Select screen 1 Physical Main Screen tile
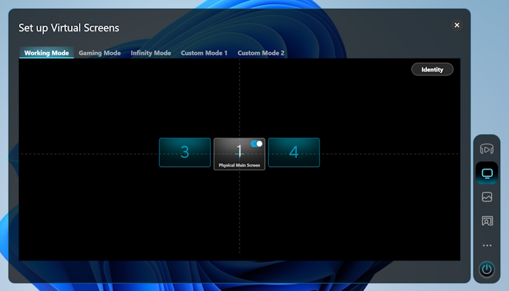Image resolution: width=509 pixels, height=291 pixels. pos(239,154)
